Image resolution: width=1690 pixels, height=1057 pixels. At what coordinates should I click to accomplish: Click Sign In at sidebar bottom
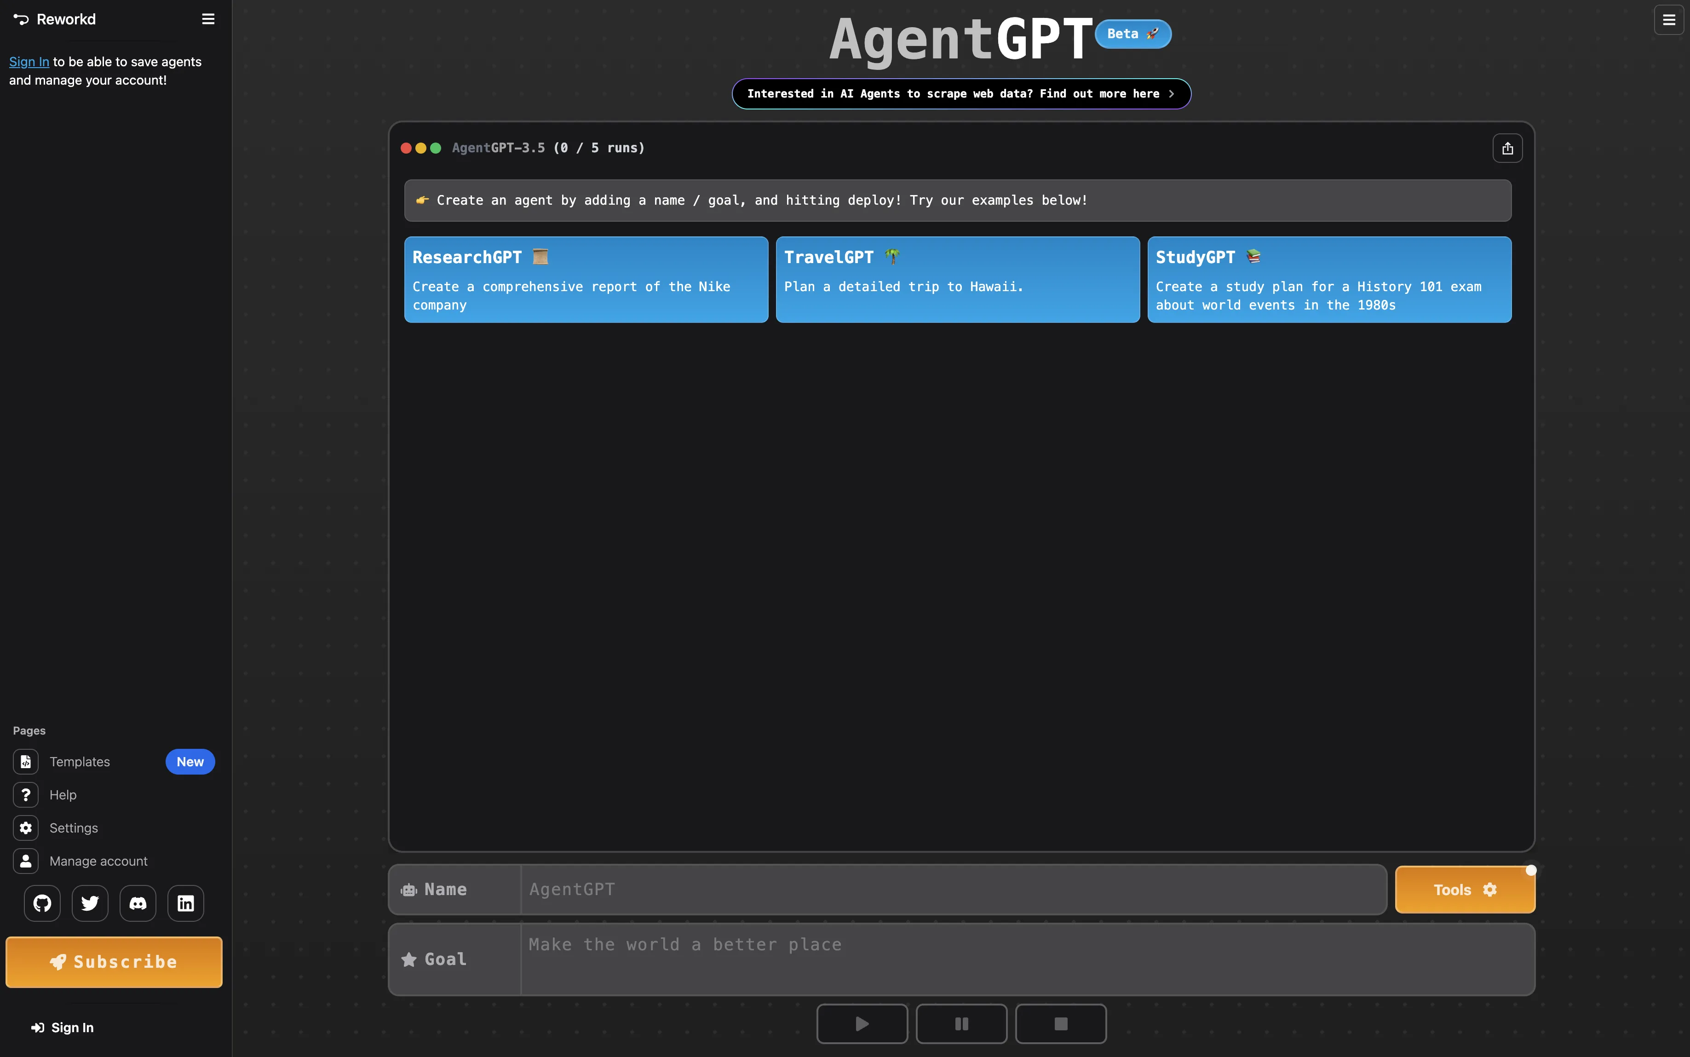(62, 1027)
